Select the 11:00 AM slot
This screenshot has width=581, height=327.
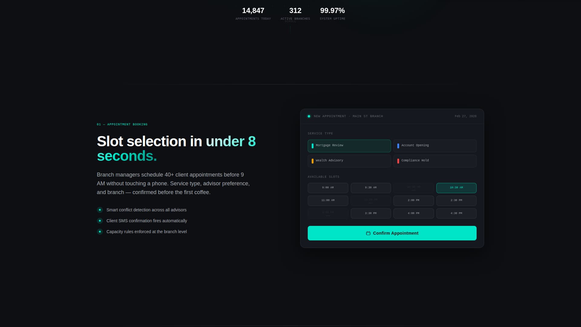click(x=328, y=200)
